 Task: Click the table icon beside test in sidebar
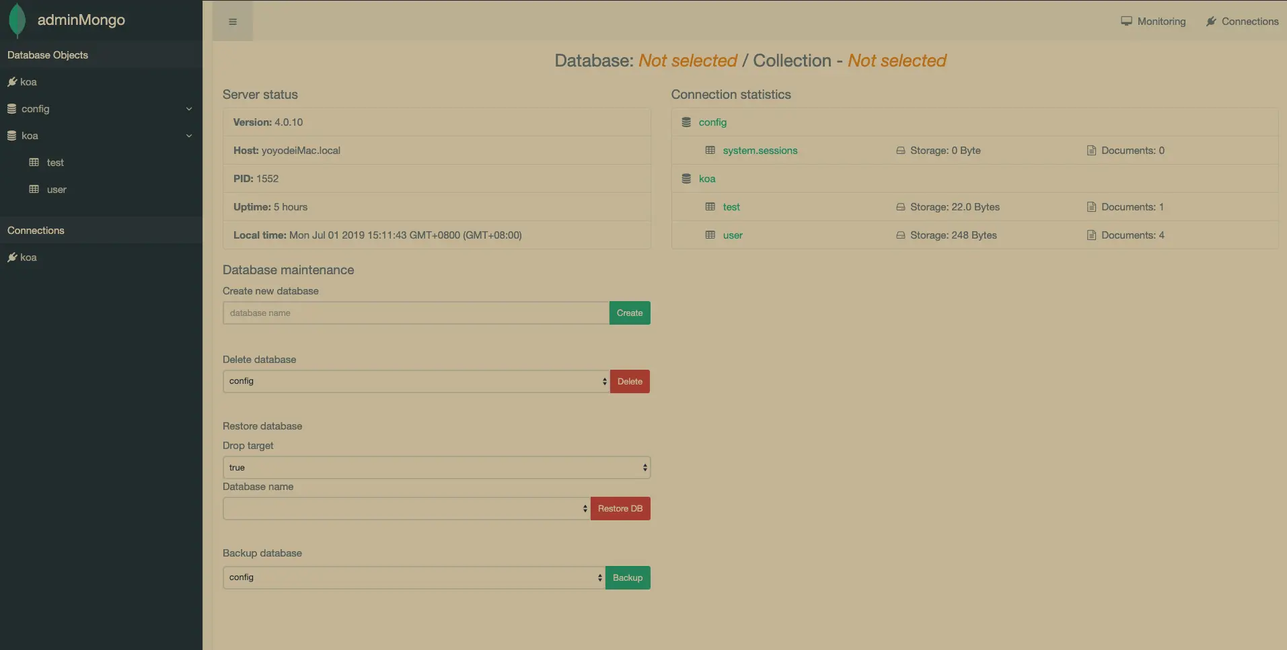(34, 163)
